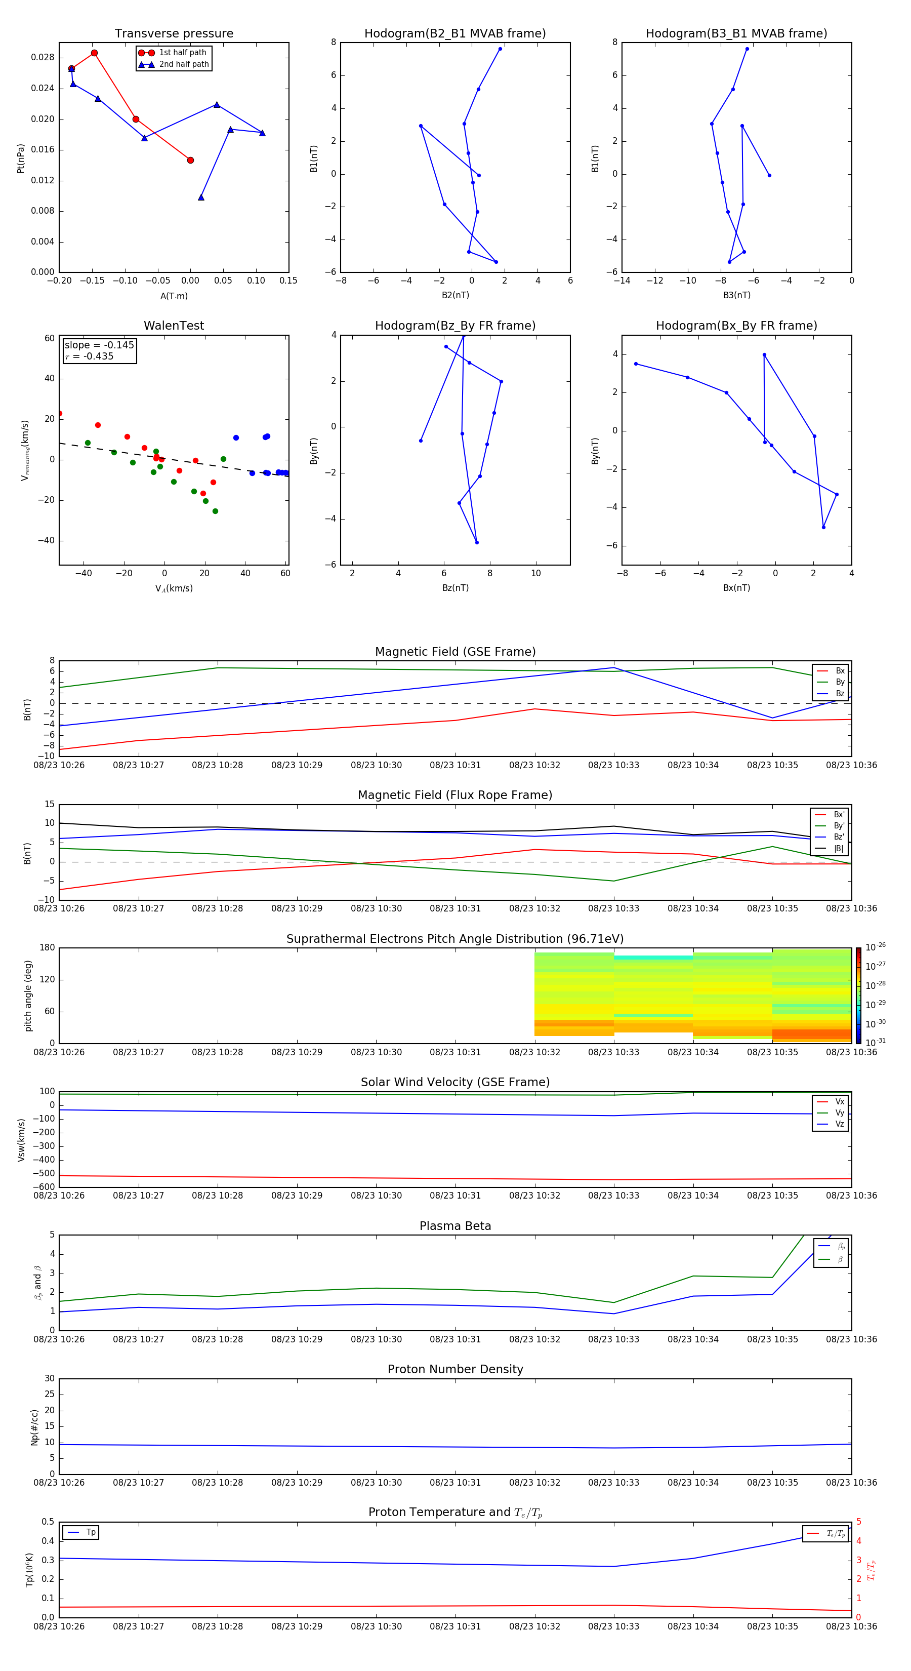
Task: Click 'Magnetic Field (Flux Rope Frame)' title
Action: pos(455,795)
